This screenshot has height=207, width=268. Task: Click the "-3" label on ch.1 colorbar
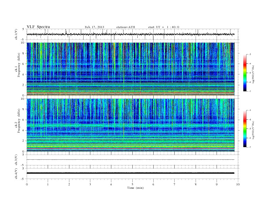(x=249, y=54)
